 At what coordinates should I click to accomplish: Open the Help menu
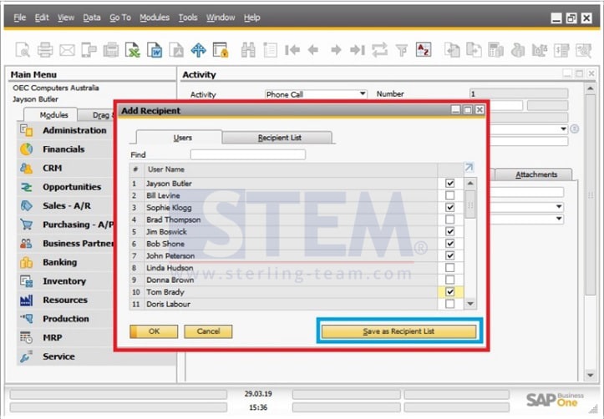click(x=252, y=18)
